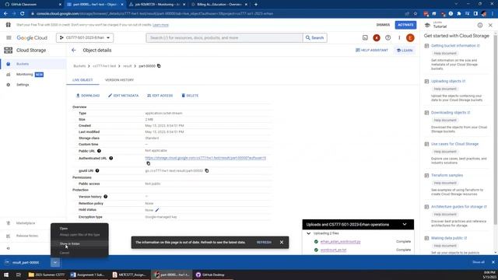Open the notifications badge
The width and height of the screenshot is (498, 280).
[x=377, y=38]
